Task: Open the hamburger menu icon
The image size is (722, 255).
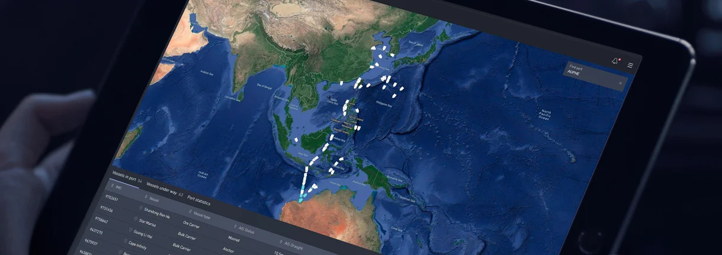Action: 630,65
